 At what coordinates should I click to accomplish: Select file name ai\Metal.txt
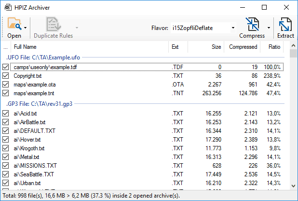click(x=27, y=157)
